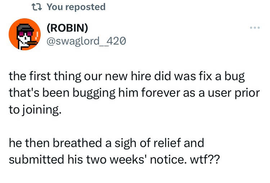Tap the orange avatar background
Viewport: 270px width, 183px height.
point(14,40)
